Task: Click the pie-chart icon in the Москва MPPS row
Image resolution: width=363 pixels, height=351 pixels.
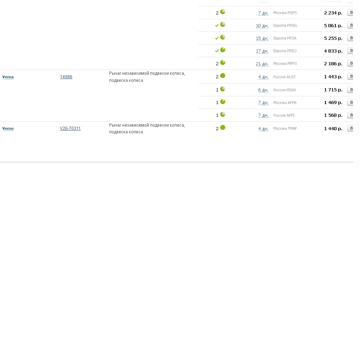Action: click(223, 62)
